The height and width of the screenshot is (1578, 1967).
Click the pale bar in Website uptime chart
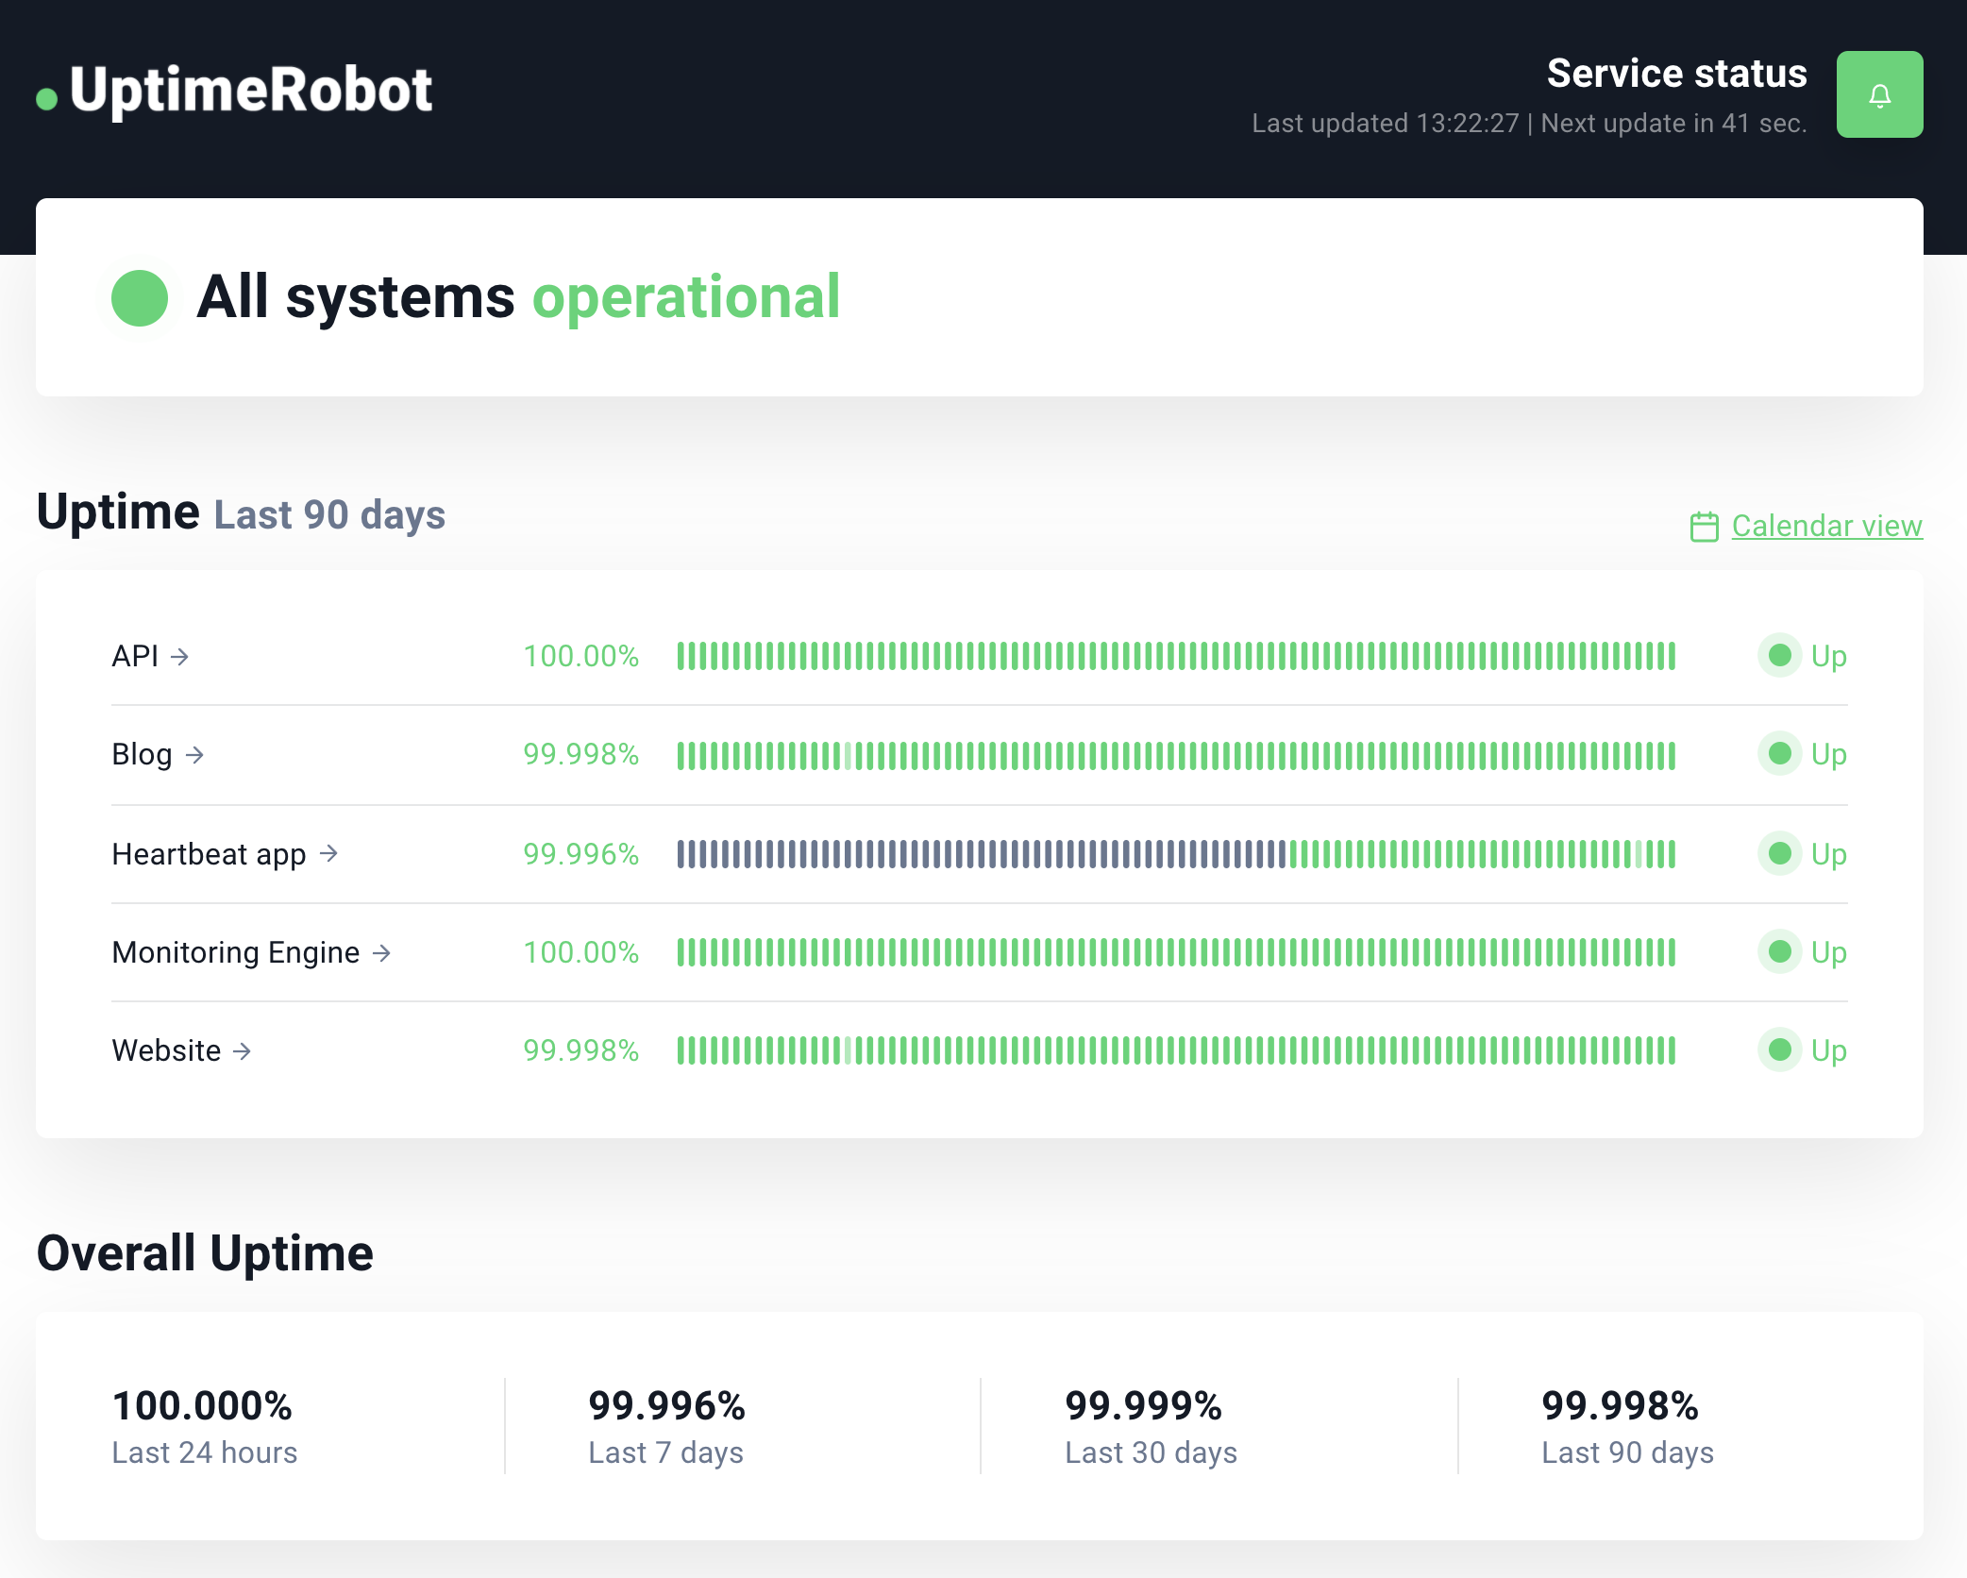click(848, 1050)
